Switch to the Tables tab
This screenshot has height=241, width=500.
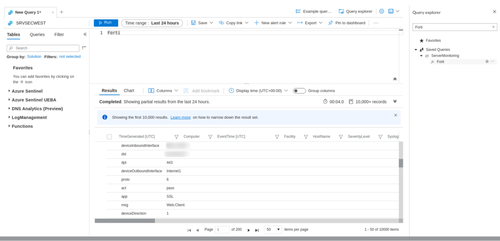[13, 35]
